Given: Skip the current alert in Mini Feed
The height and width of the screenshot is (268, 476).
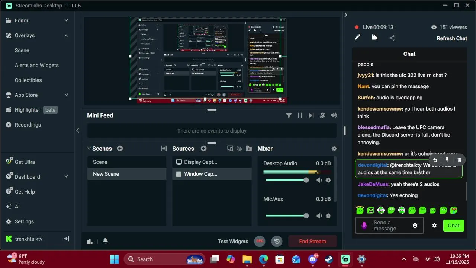Looking at the screenshot, I should click(x=311, y=115).
